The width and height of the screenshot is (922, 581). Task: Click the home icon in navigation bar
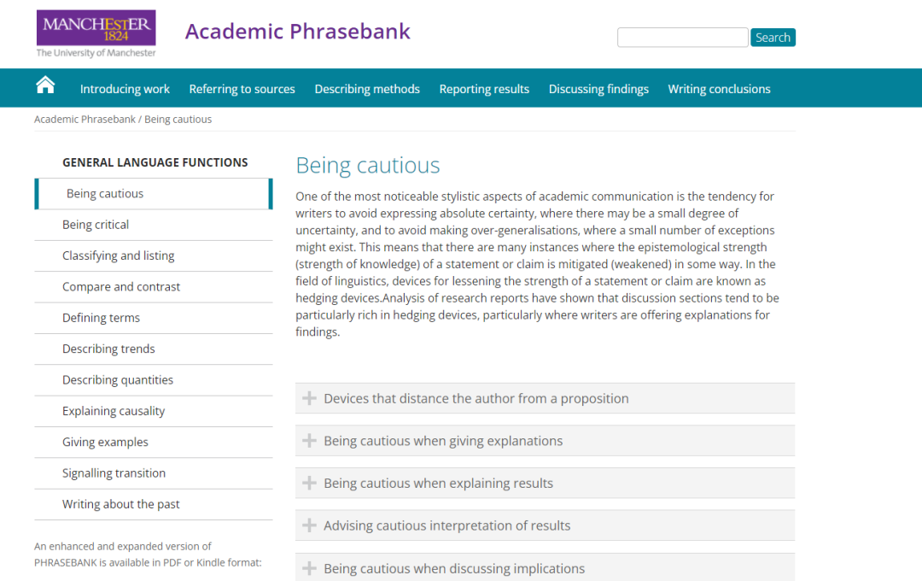[x=45, y=85]
